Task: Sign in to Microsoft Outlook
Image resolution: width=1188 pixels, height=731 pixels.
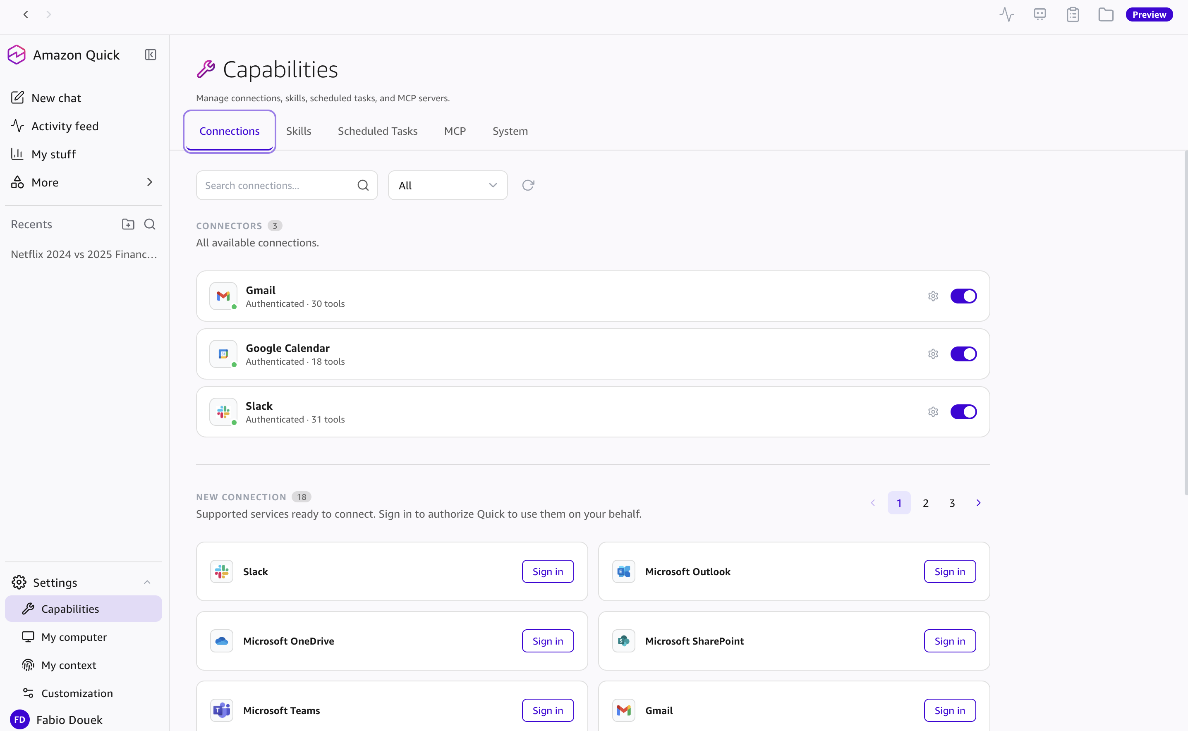Action: (x=949, y=571)
